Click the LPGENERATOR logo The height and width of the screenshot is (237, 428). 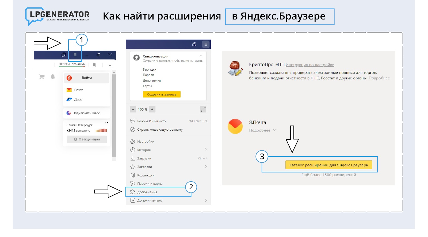57,16
